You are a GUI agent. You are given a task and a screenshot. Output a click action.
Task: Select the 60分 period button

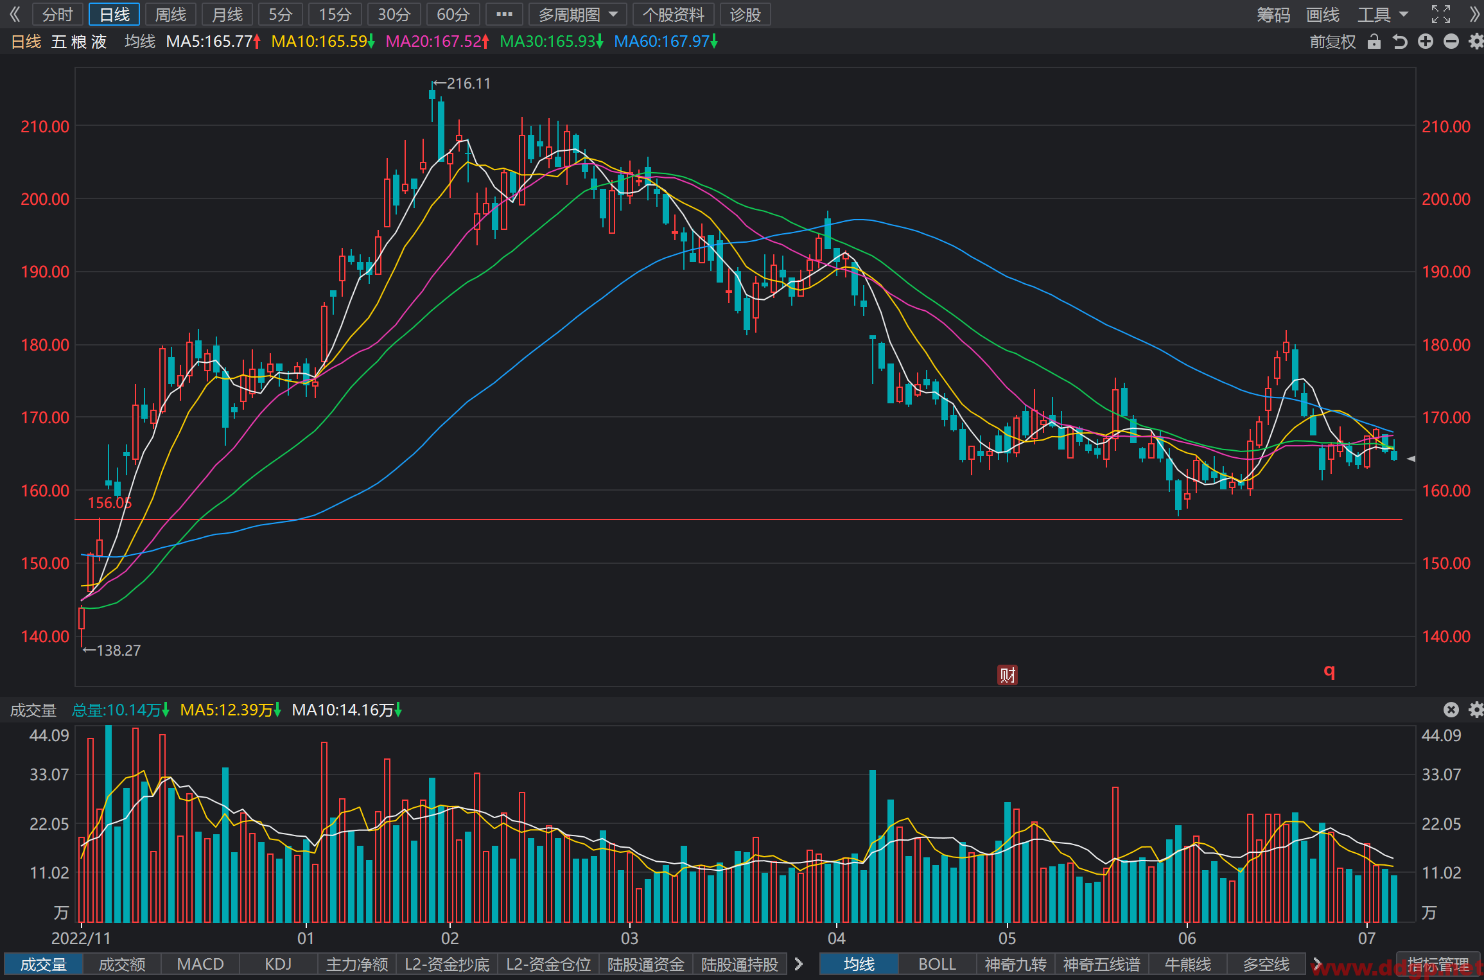453,14
